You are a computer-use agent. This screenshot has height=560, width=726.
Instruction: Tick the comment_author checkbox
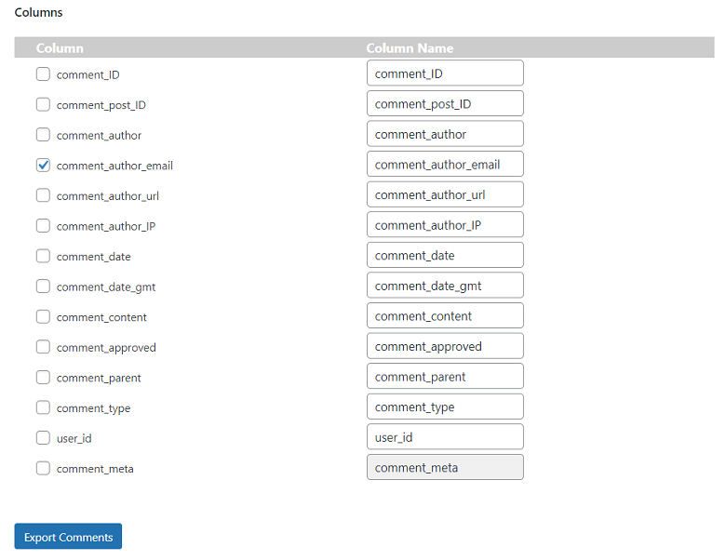click(43, 135)
